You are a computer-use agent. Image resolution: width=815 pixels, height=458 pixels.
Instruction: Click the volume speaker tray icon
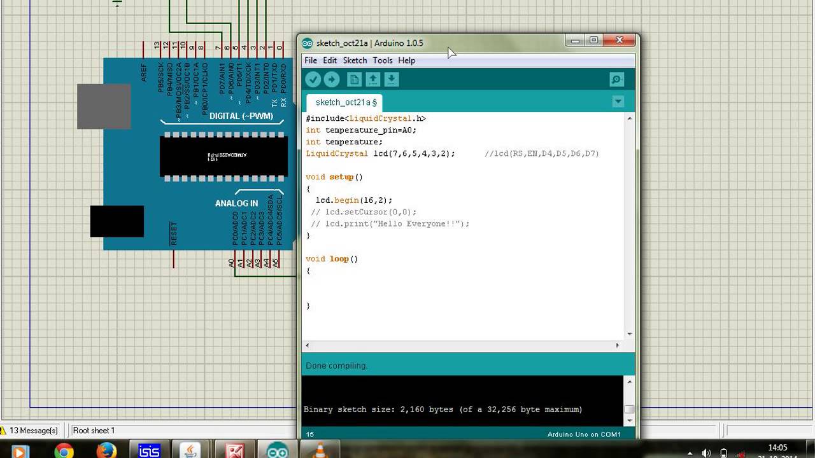(x=707, y=453)
